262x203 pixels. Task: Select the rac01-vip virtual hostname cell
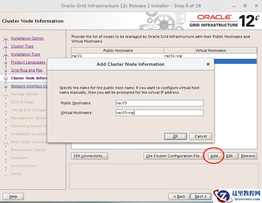click(210, 56)
